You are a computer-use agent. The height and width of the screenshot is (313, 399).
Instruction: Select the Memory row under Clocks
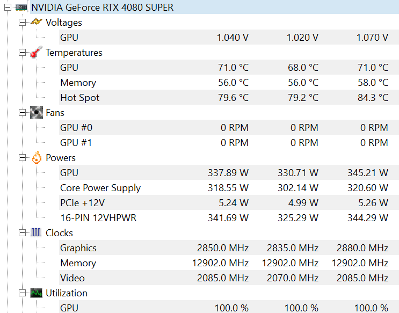click(x=229, y=263)
